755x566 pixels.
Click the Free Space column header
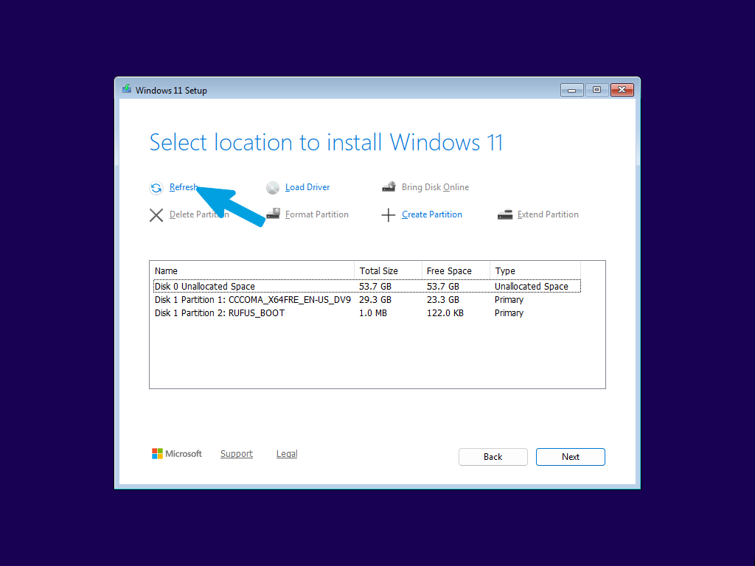coord(456,270)
